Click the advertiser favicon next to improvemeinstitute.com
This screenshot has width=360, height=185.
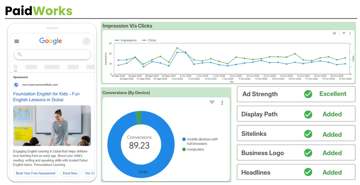coord(16,85)
